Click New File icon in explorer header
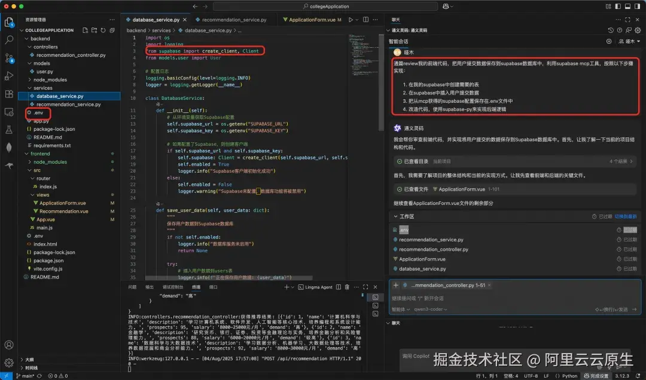 pos(85,30)
